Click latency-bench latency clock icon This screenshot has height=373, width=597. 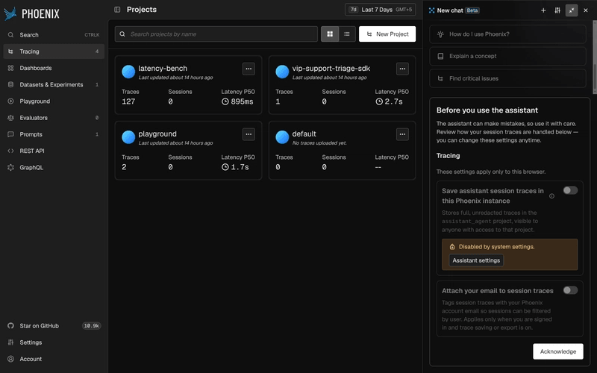coord(225,101)
